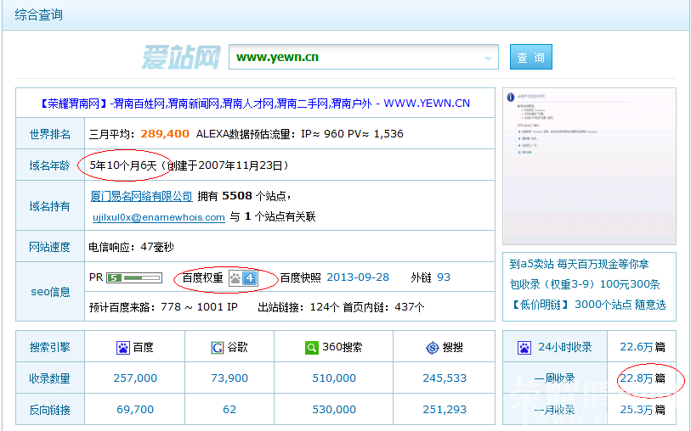Viewport: 691px width, 431px height.
Task: Click the 收录数量 row label
Action: click(x=50, y=378)
